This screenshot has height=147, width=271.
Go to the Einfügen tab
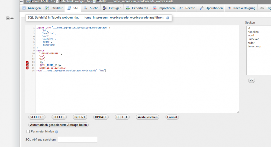click(112, 8)
